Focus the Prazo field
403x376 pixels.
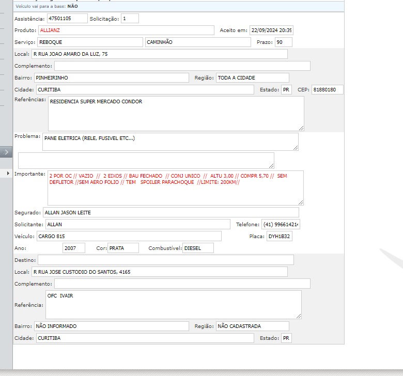pyautogui.click(x=283, y=42)
